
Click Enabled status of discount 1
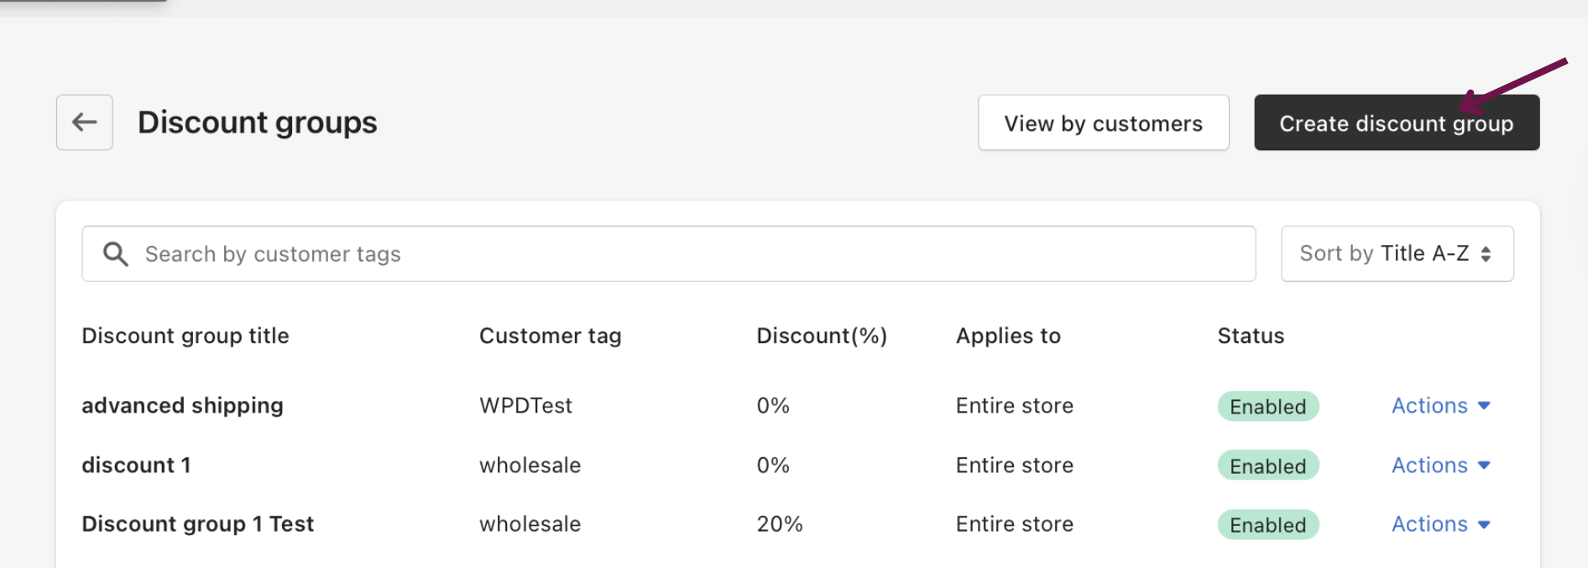(x=1267, y=466)
